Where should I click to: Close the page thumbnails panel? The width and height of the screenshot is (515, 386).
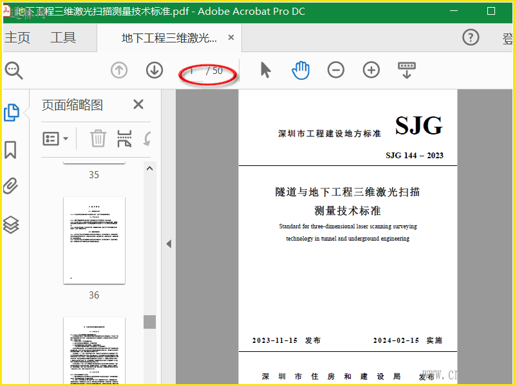tap(138, 104)
